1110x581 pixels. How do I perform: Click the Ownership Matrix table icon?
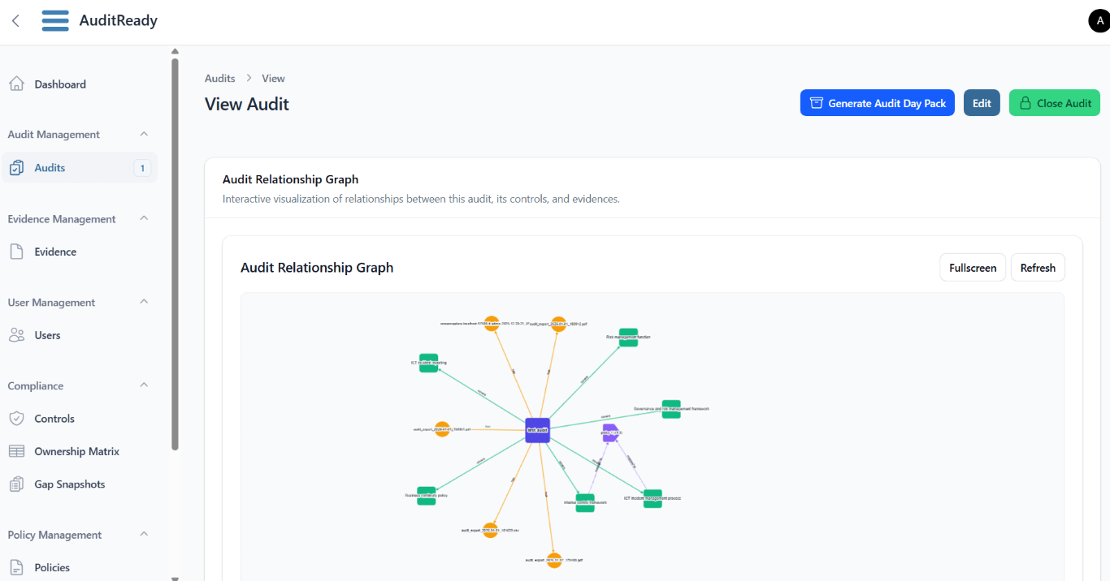coord(16,451)
